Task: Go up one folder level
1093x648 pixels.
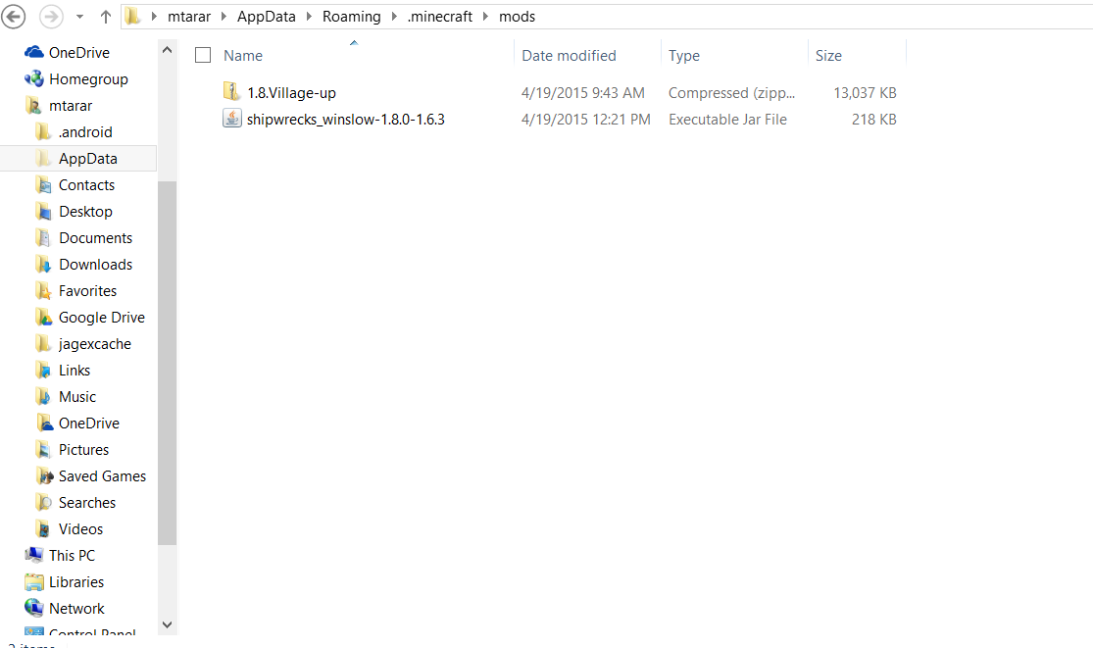Action: tap(105, 16)
